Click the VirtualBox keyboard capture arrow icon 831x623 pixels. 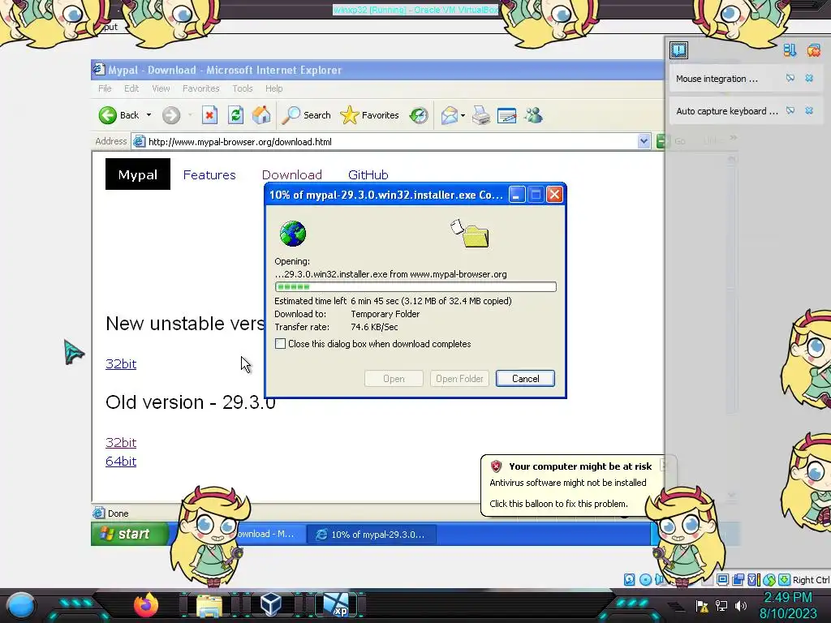785,579
